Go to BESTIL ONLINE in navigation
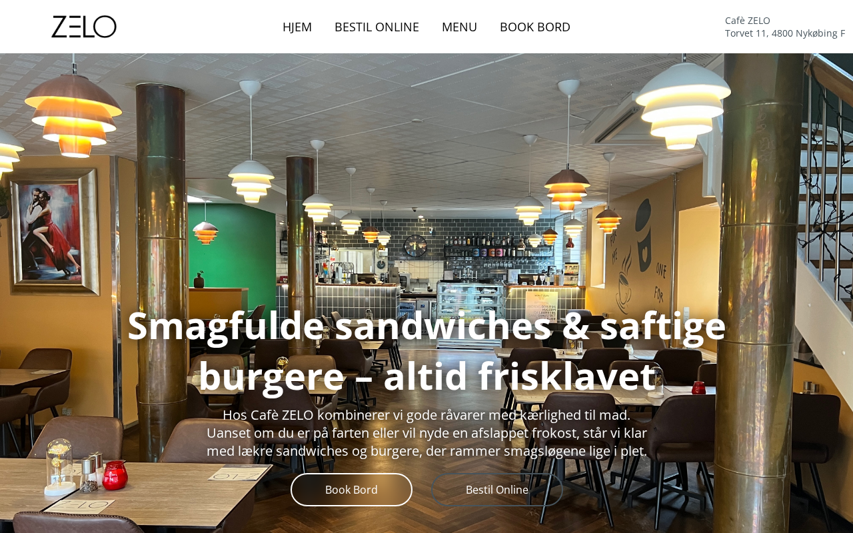853x533 pixels. tap(377, 27)
